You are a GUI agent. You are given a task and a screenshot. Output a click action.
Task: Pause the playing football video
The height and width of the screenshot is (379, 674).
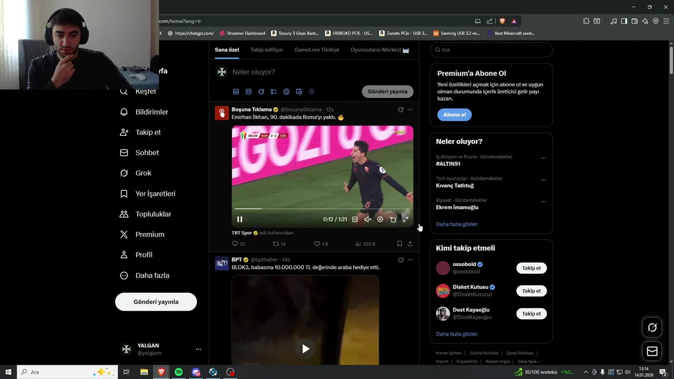[240, 220]
